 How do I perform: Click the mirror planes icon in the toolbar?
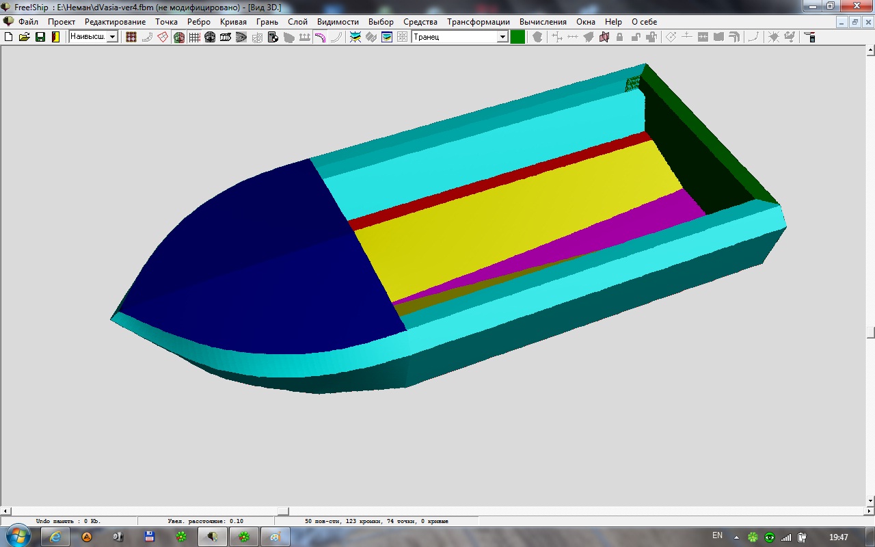604,37
